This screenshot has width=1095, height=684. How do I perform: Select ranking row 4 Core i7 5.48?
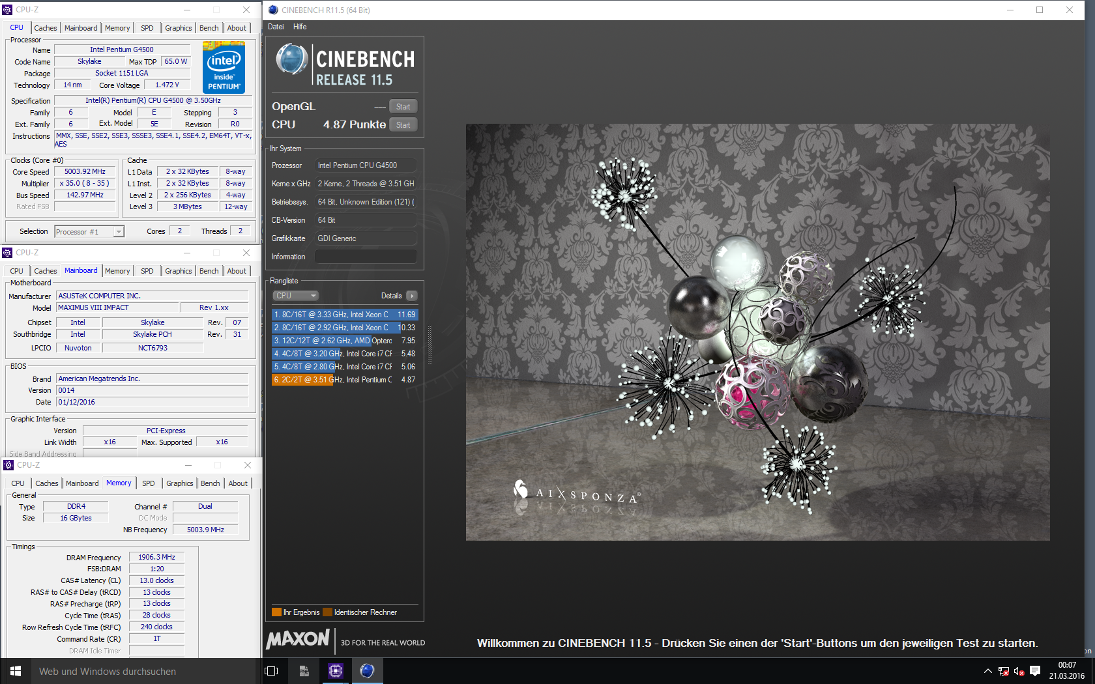click(x=344, y=354)
